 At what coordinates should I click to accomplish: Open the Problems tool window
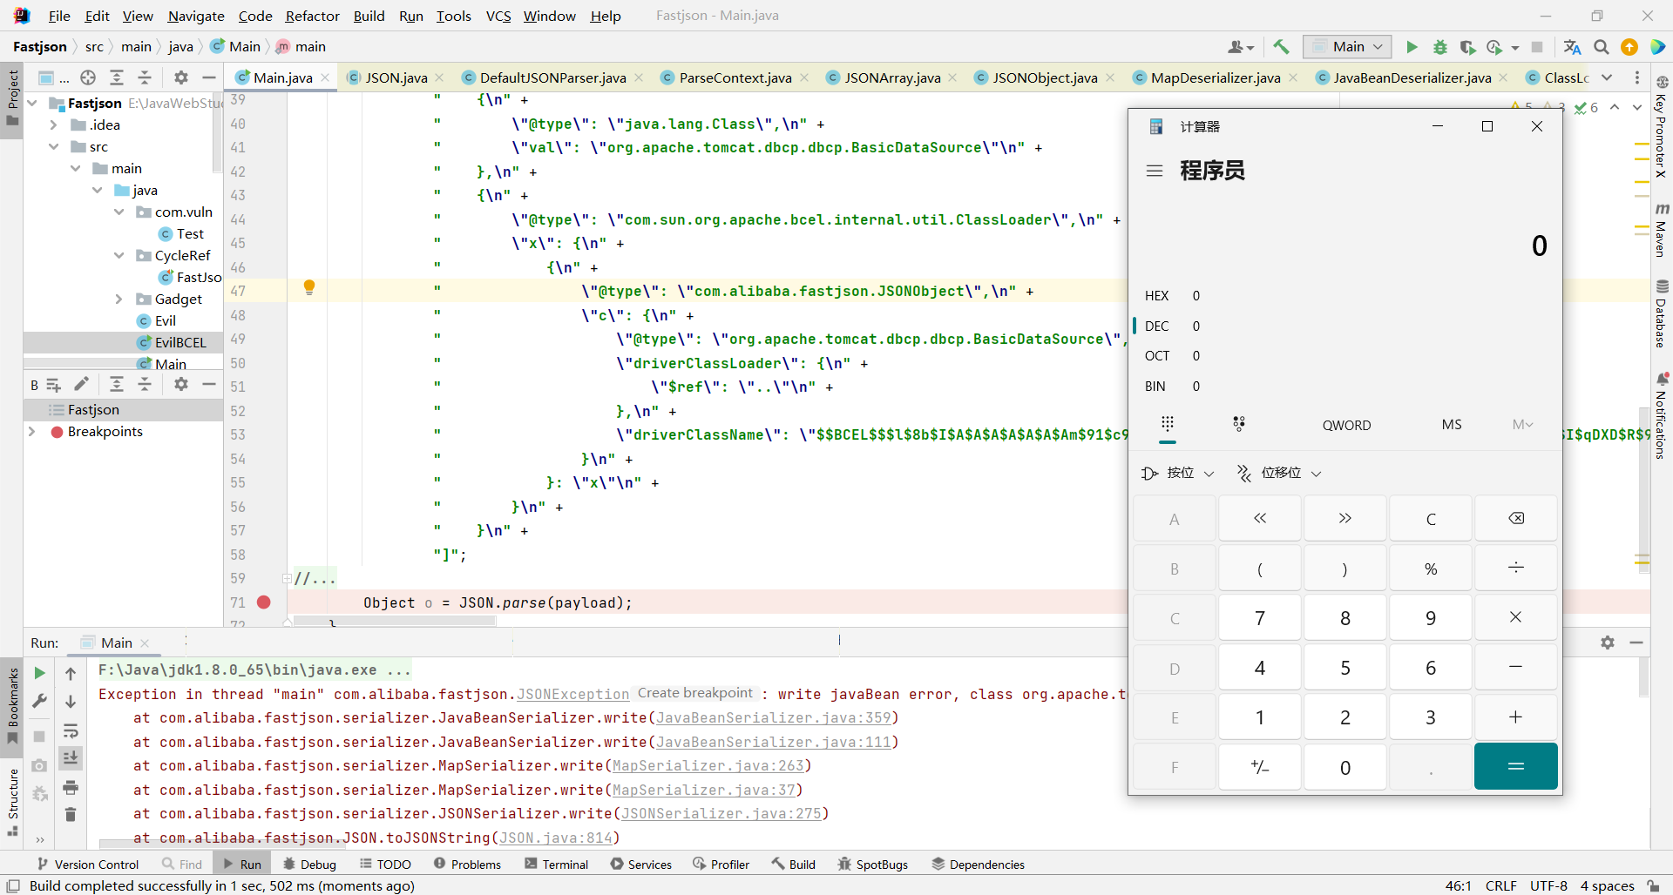click(x=468, y=865)
